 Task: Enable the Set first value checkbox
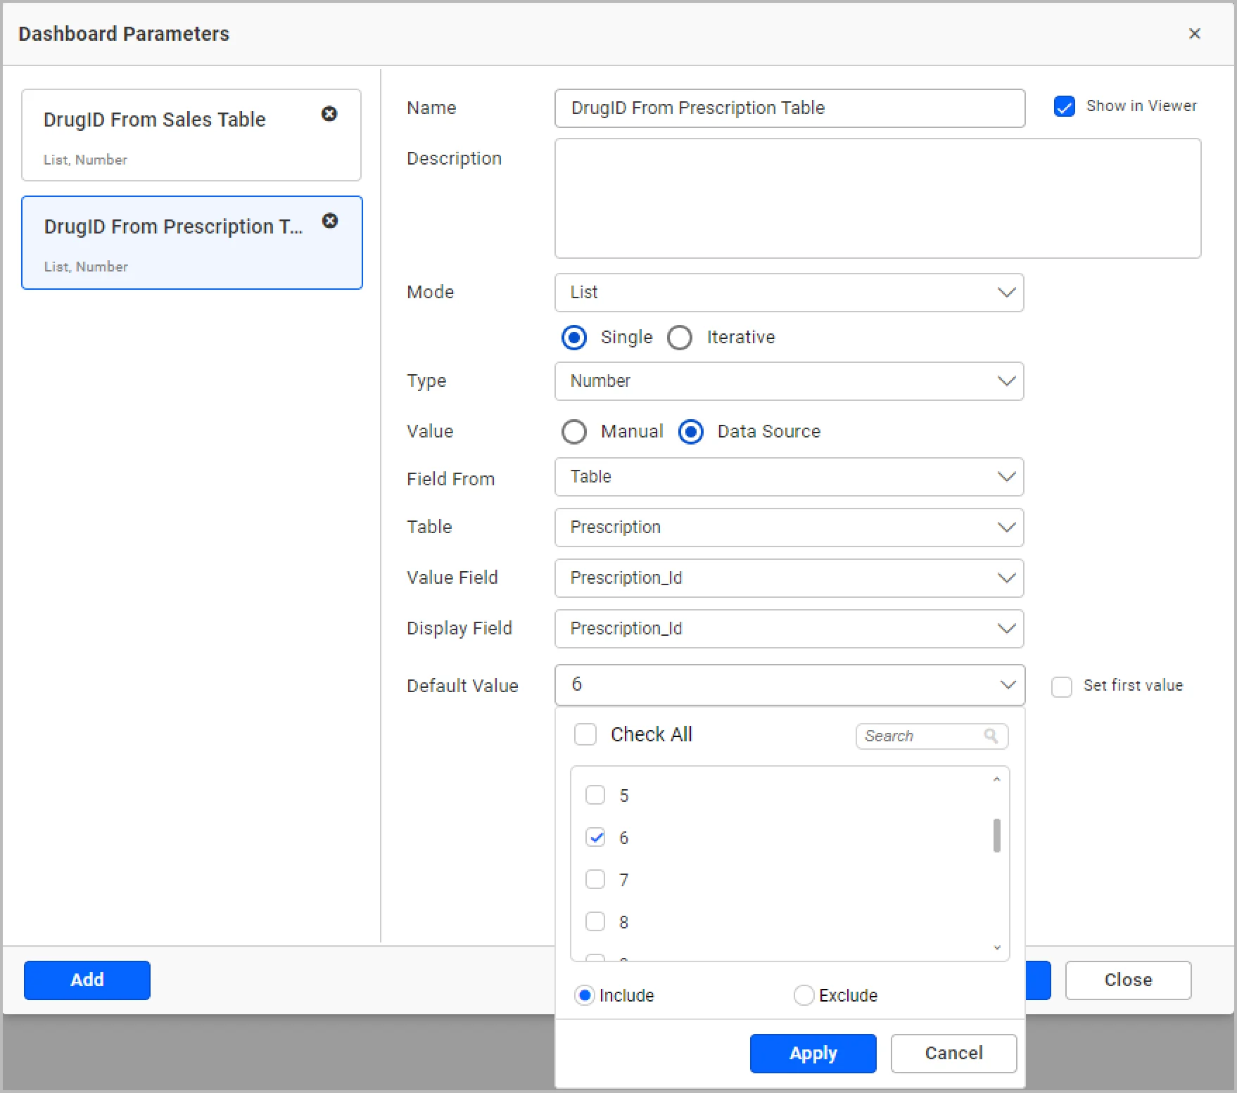(1061, 686)
